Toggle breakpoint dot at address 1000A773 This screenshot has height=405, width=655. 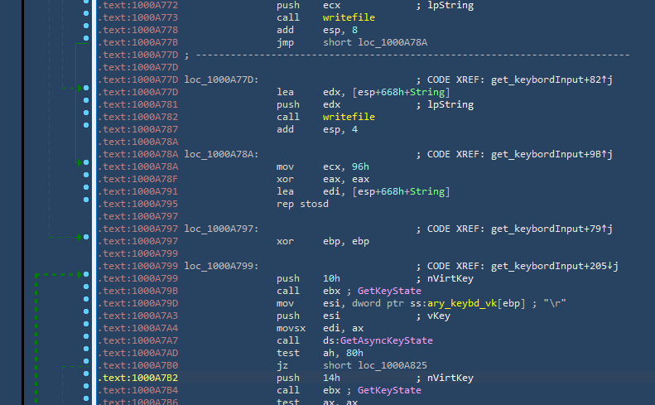point(87,17)
